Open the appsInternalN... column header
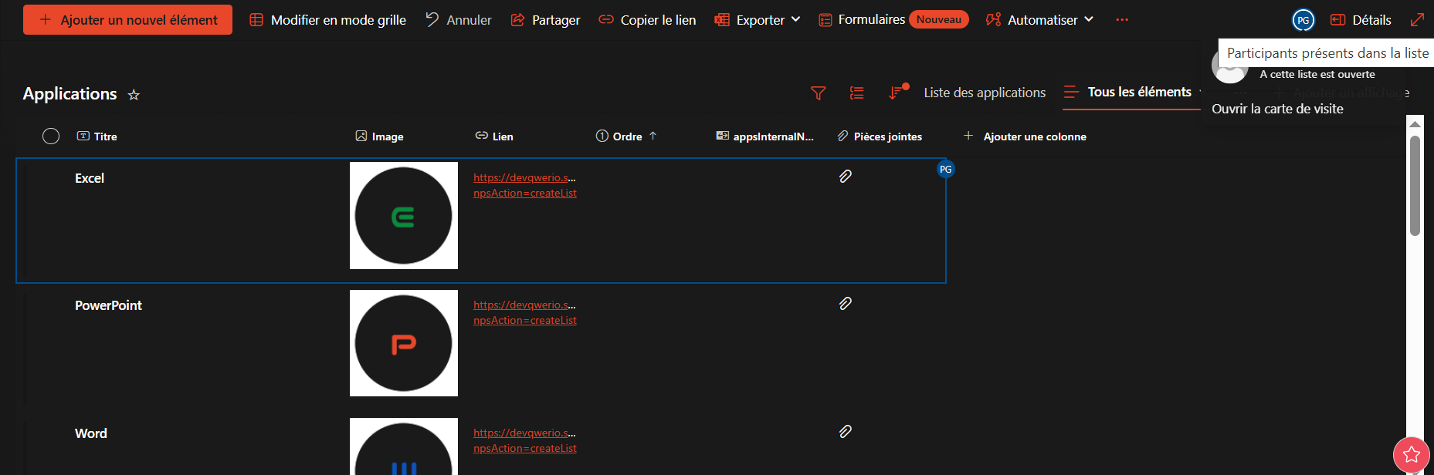This screenshot has height=475, width=1434. 764,136
